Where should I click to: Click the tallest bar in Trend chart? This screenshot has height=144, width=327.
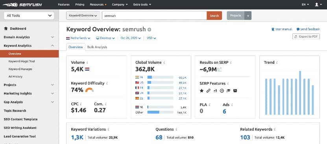pyautogui.click(x=300, y=93)
